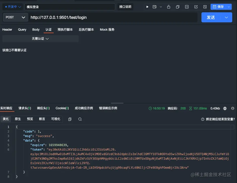This screenshot has width=237, height=183.
Task: Click the download response icon
Action: pyautogui.click(x=233, y=108)
